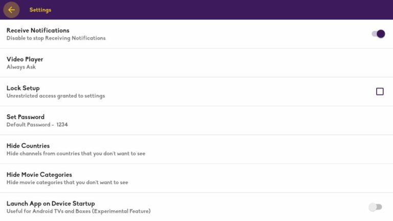Click 'Hide movie categories that you don't want' description
This screenshot has width=393, height=221.
(x=67, y=182)
